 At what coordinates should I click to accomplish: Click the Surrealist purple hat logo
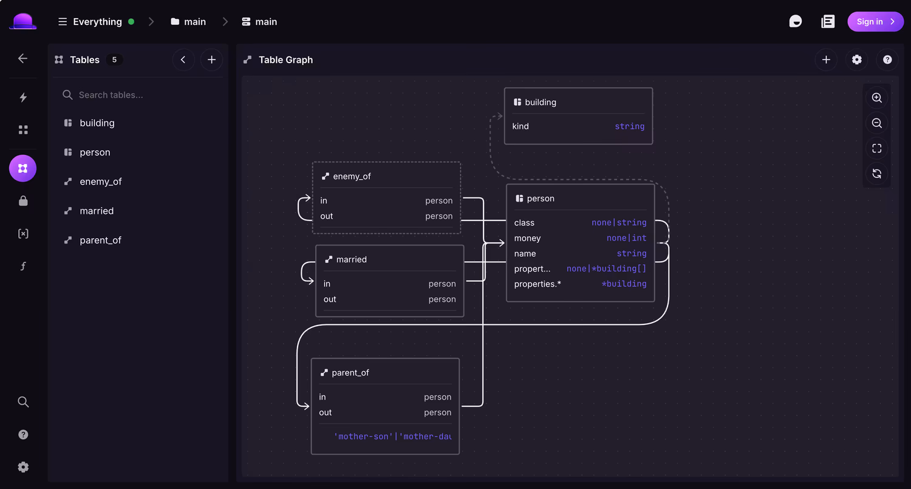coord(23,21)
